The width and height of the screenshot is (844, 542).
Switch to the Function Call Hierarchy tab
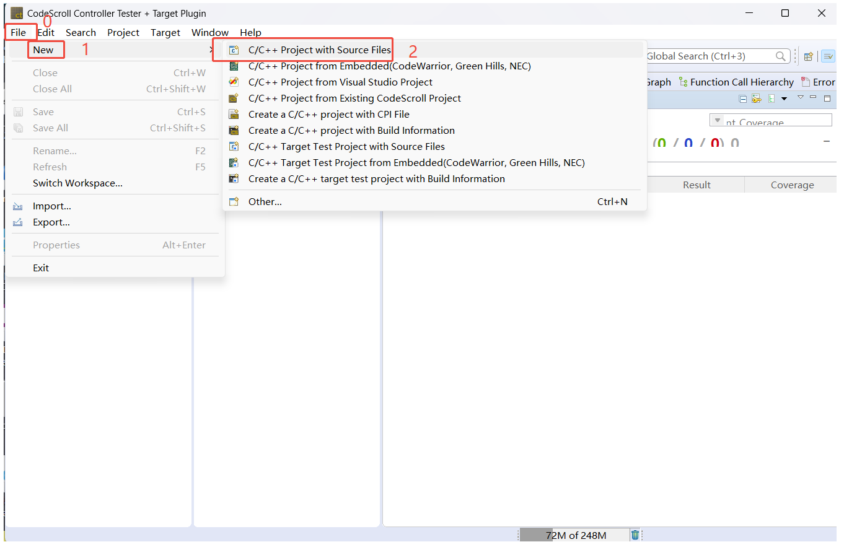(x=741, y=82)
